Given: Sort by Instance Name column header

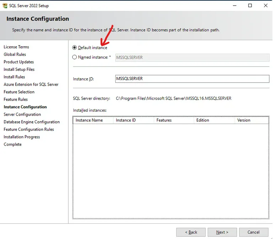Looking at the screenshot, I should [93, 120].
